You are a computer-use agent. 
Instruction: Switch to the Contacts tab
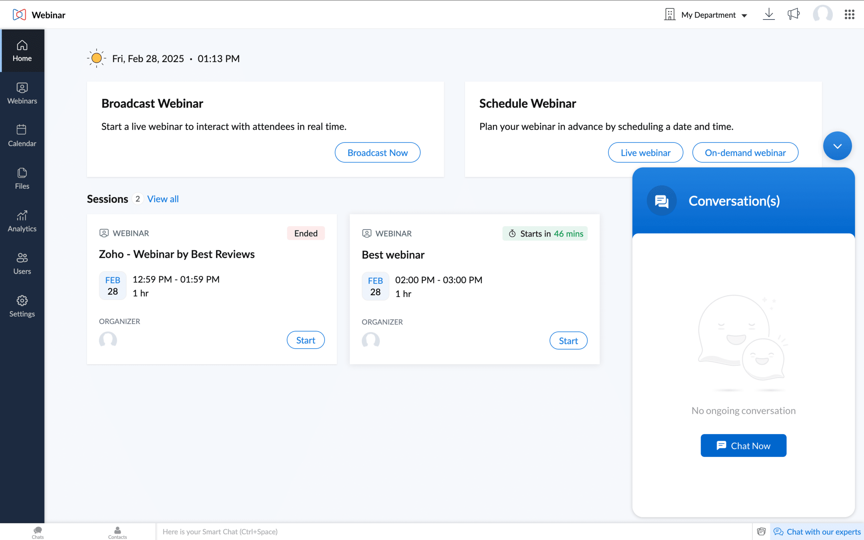coord(117,532)
